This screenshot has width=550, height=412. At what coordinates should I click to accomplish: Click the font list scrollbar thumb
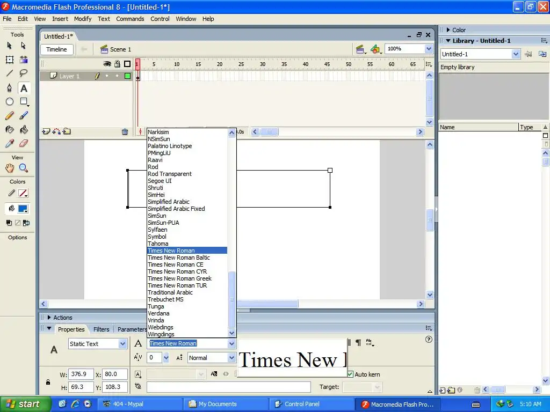tap(231, 299)
